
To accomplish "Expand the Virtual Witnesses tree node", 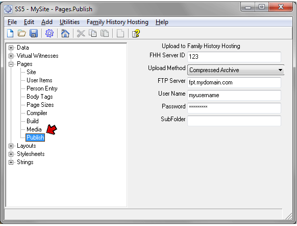I will (x=11, y=56).
